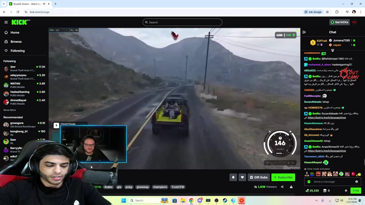Click vapen in gift leaderboard
365x205 pixels.
[x=337, y=45]
